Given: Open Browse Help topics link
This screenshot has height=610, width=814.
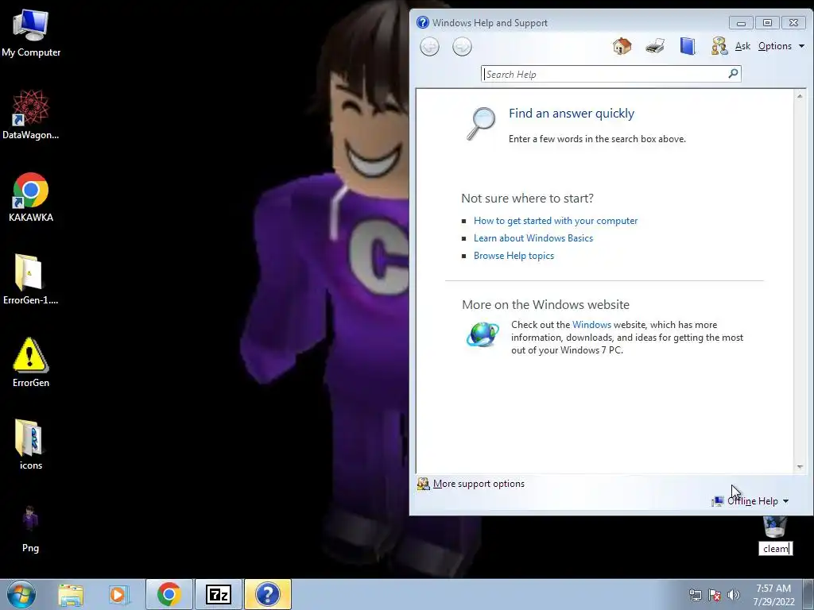Looking at the screenshot, I should (514, 256).
